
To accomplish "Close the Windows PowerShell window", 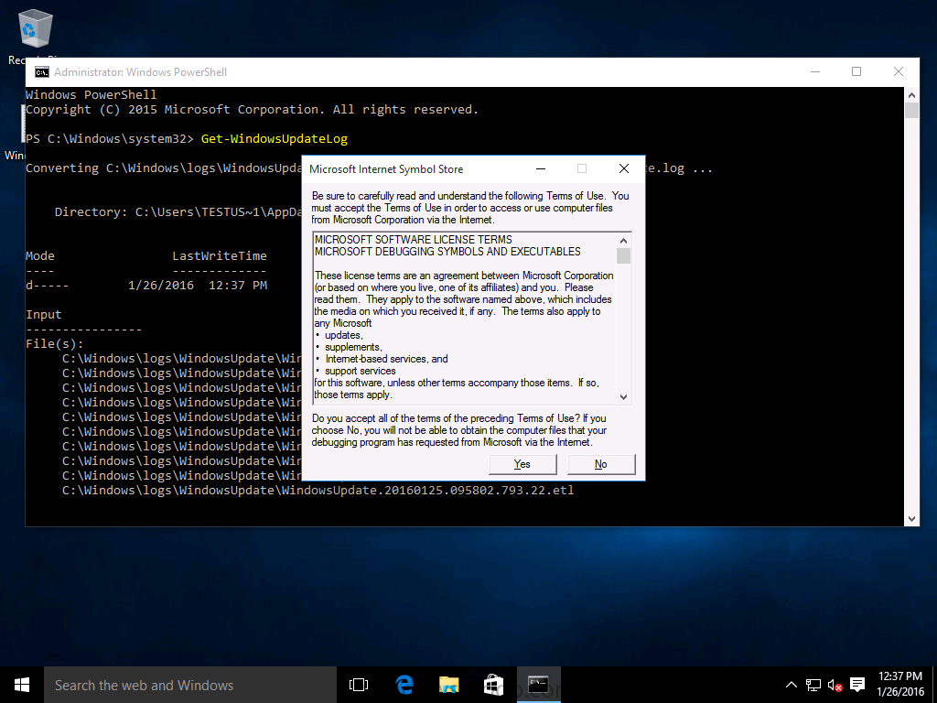I will (899, 71).
